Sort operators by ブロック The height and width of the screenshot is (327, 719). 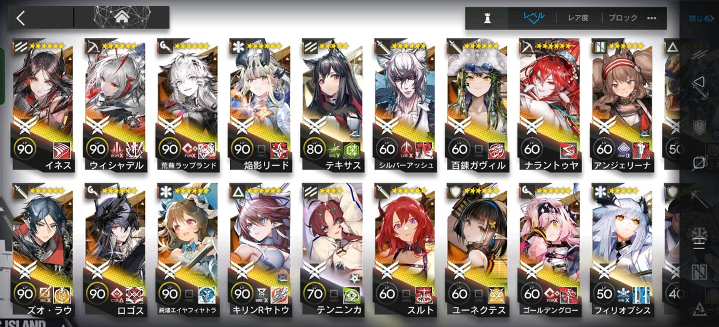[x=623, y=18]
